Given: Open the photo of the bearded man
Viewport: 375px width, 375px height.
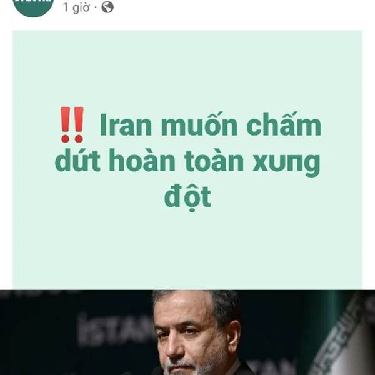Looking at the screenshot, I should click(187, 332).
